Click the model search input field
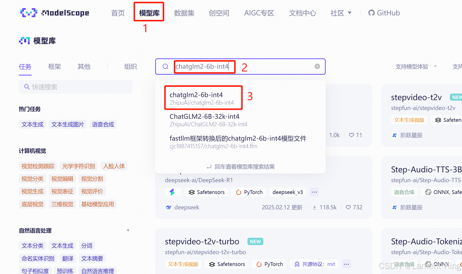This screenshot has width=462, height=274. click(240, 66)
